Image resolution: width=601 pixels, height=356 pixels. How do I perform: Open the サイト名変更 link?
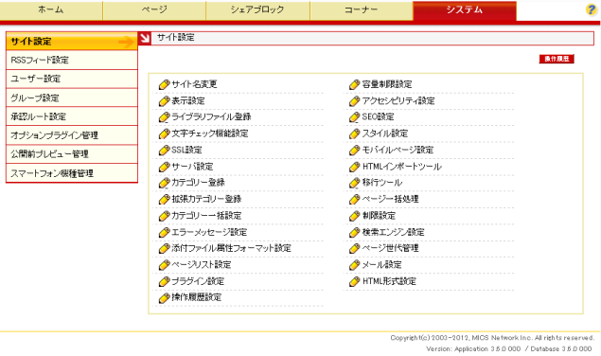click(x=194, y=84)
